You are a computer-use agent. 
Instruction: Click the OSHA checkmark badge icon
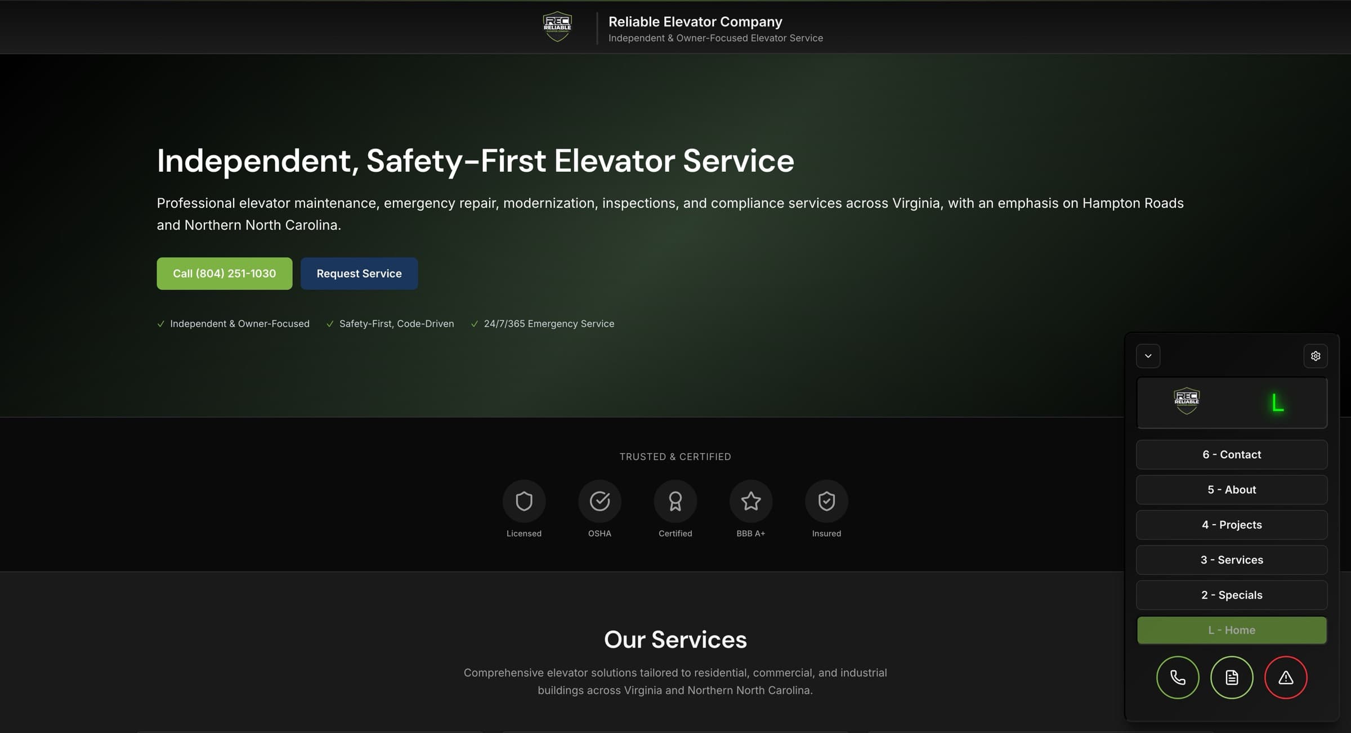600,501
